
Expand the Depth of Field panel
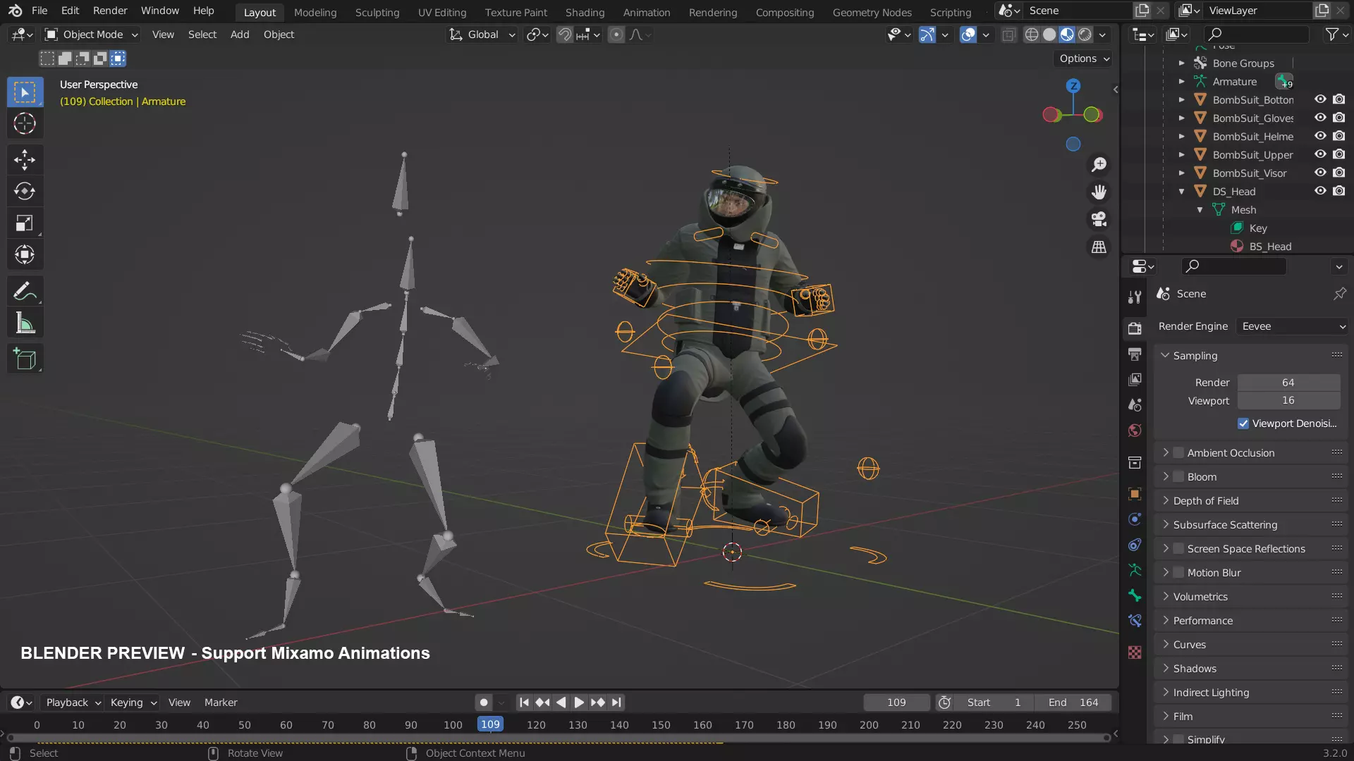pos(1205,501)
